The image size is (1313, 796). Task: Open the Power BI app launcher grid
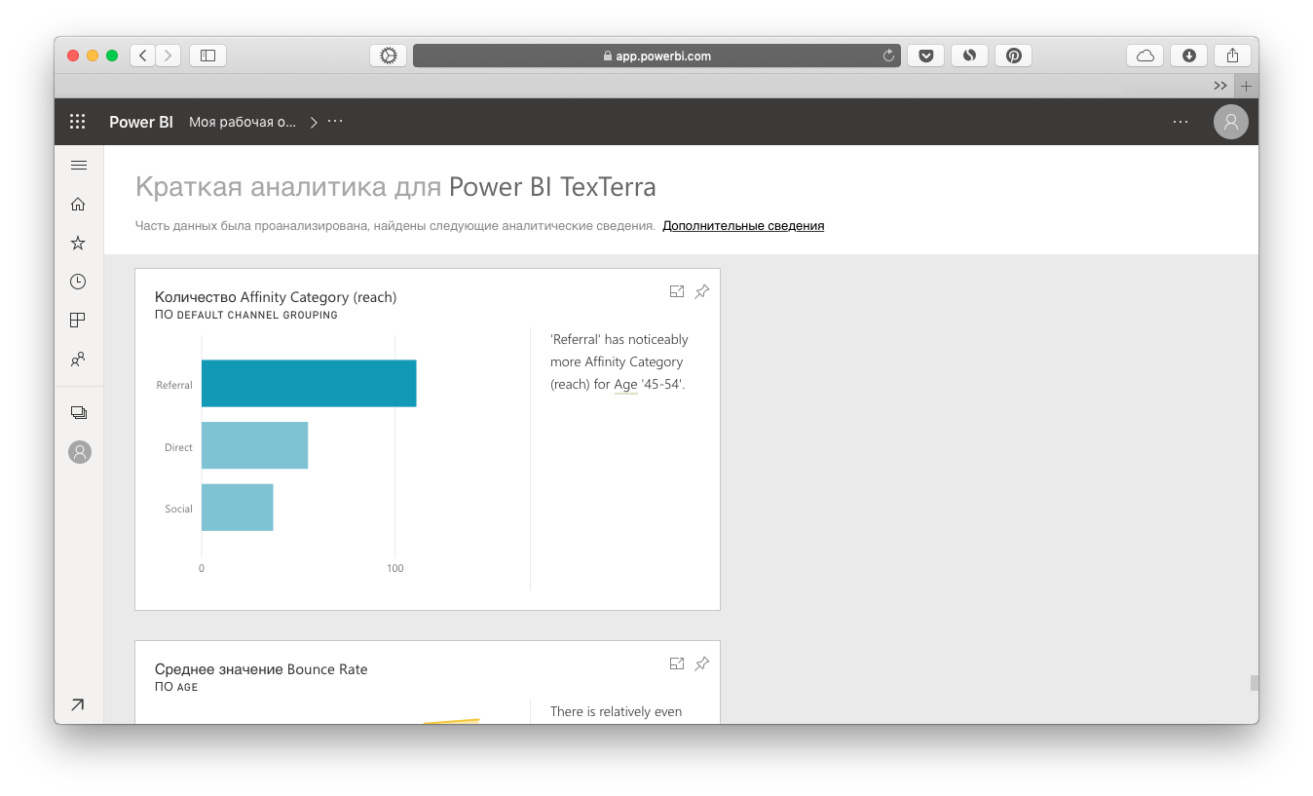pos(78,122)
